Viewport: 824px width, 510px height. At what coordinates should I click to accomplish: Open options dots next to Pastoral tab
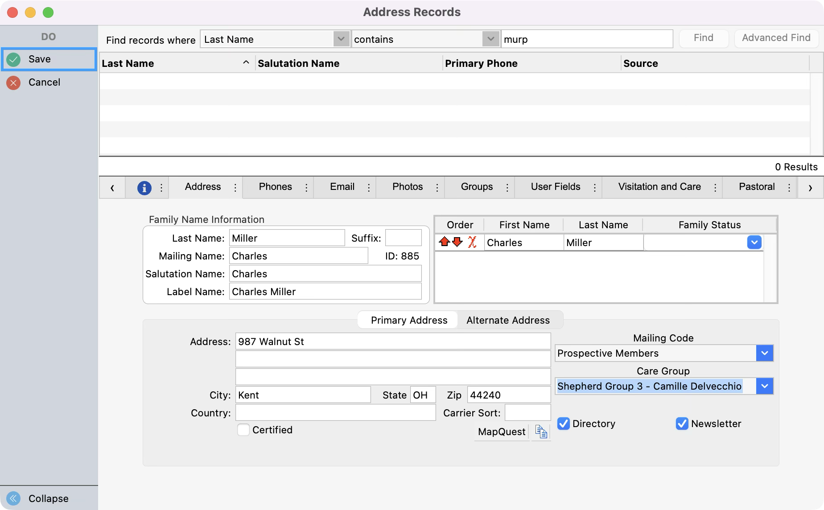pyautogui.click(x=789, y=188)
